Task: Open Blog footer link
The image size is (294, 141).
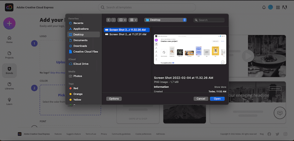Action: [x=262, y=134]
